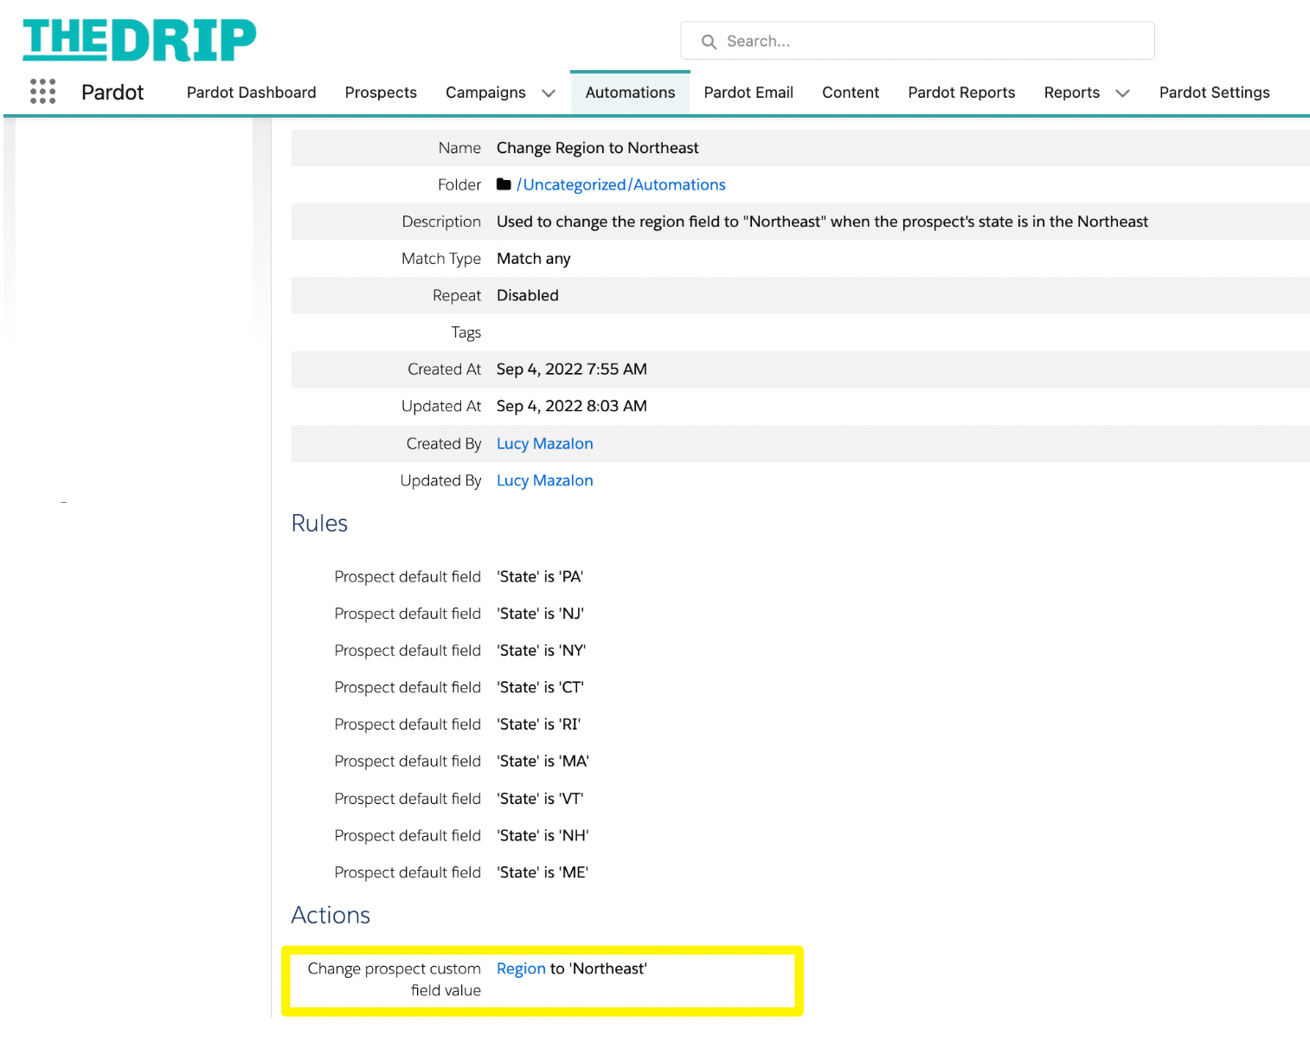The width and height of the screenshot is (1310, 1042).
Task: Open the Region field link under Actions
Action: pos(521,968)
